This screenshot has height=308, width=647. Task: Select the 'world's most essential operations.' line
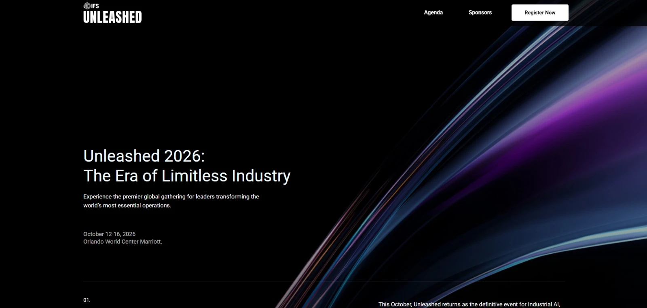tap(127, 206)
